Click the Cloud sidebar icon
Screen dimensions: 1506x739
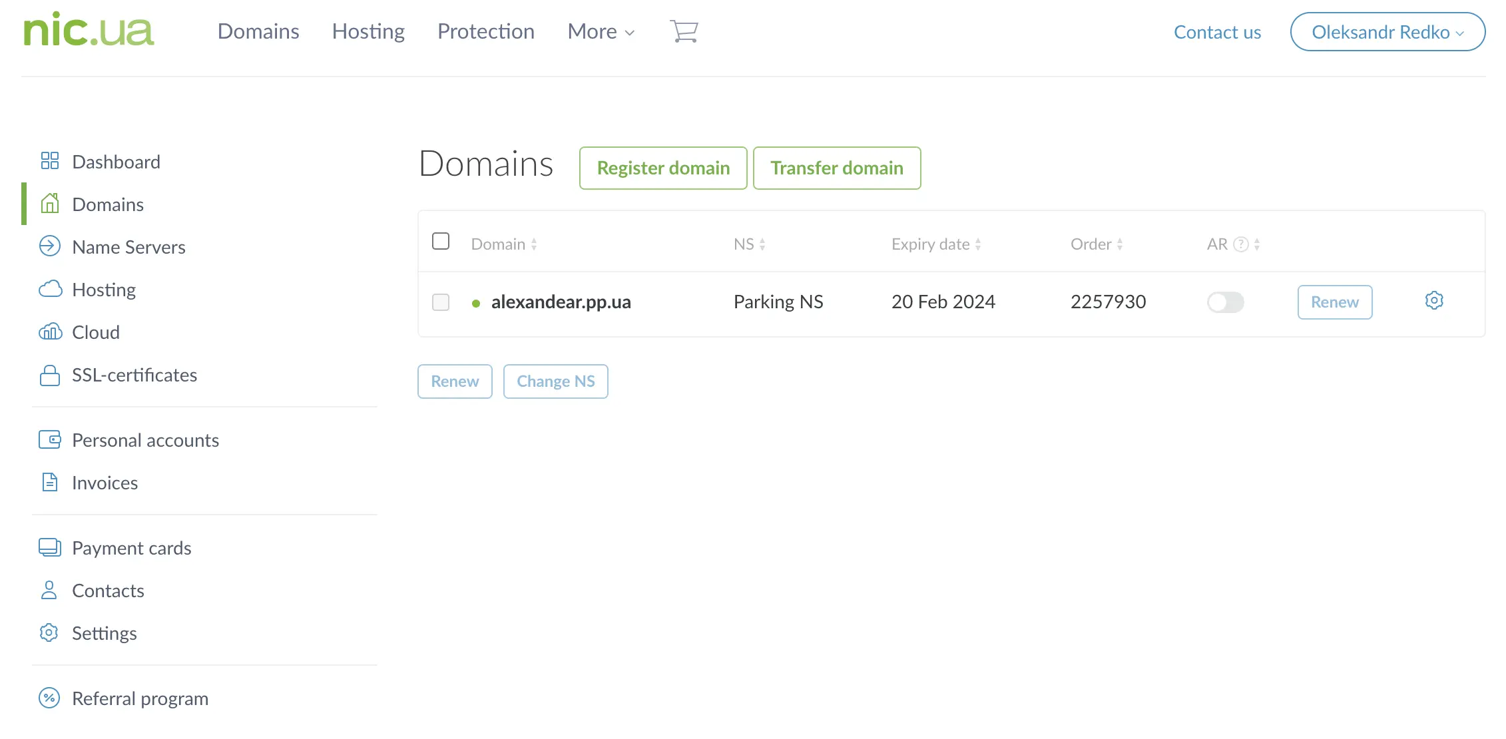(50, 332)
